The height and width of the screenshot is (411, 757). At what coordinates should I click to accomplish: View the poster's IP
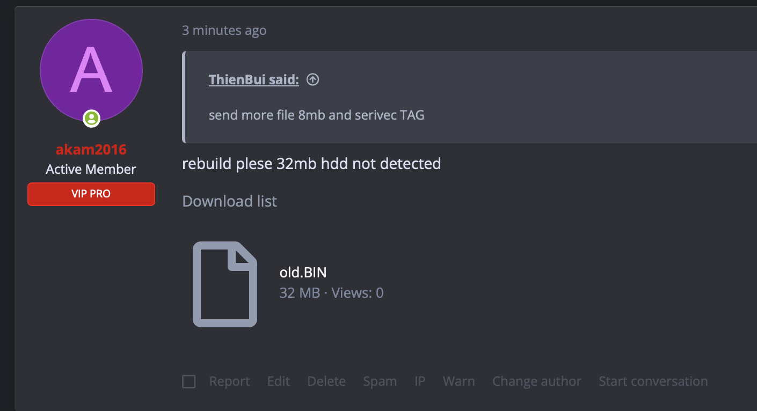(x=420, y=381)
